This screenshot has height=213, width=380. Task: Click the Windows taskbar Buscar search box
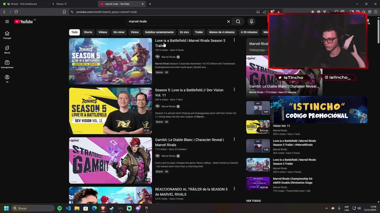point(33,208)
